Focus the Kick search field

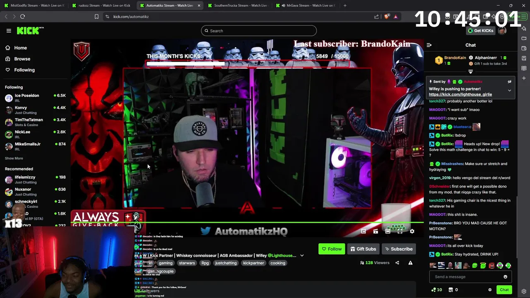(259, 31)
